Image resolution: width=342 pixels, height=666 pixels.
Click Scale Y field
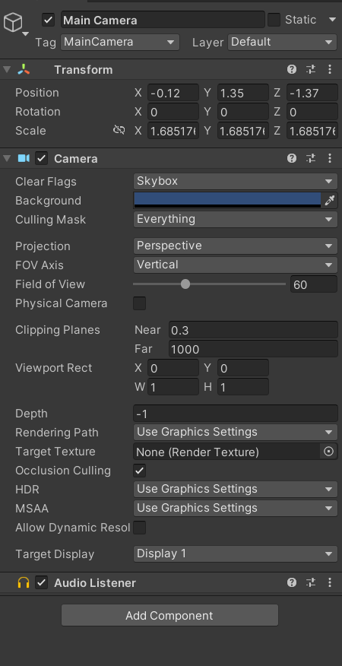243,131
